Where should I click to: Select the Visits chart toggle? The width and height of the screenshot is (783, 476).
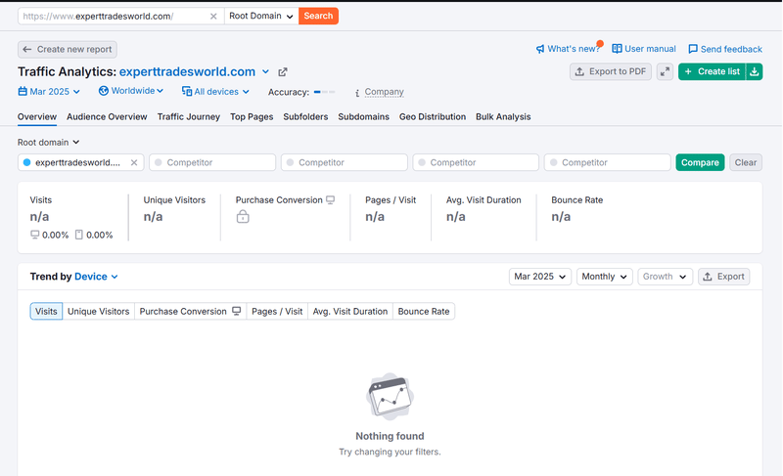[x=46, y=312]
